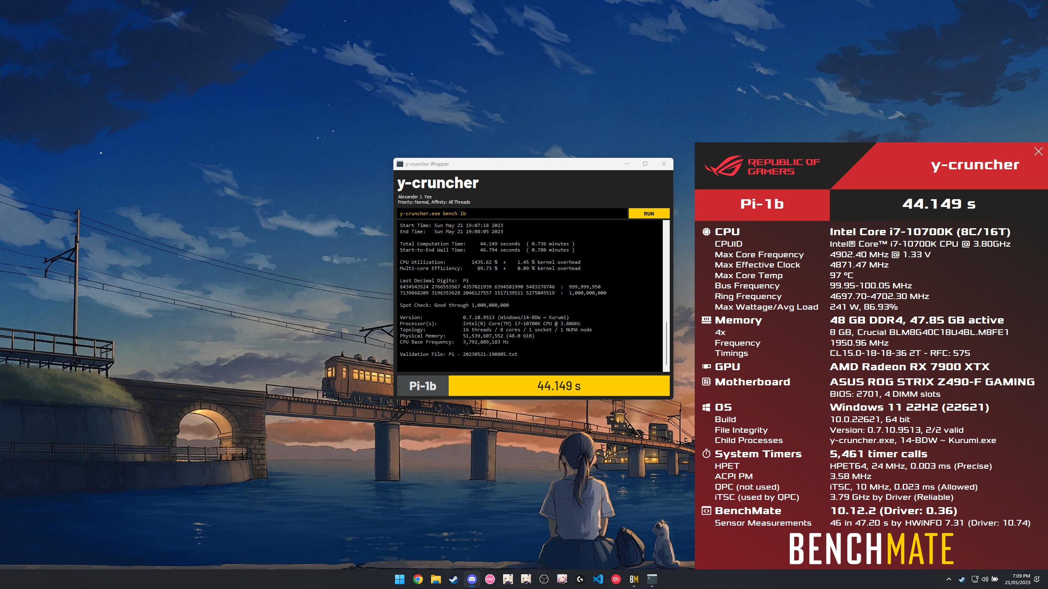1048x589 pixels.
Task: Click '5,461 timer calls' text
Action: (x=879, y=454)
